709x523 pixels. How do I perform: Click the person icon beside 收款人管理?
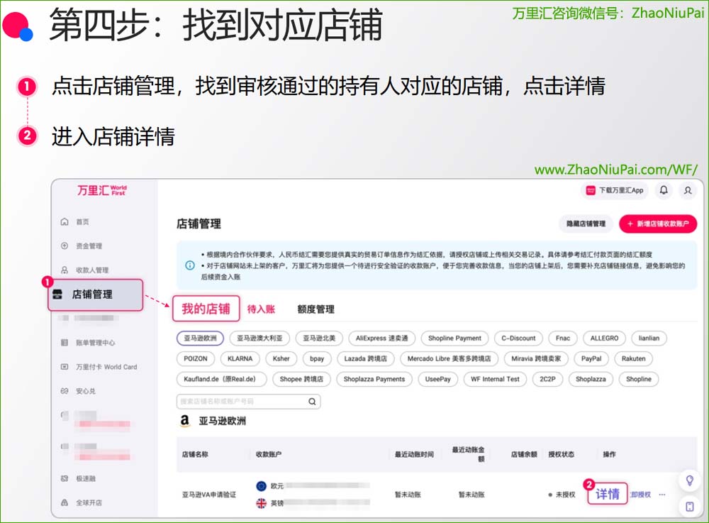(65, 270)
